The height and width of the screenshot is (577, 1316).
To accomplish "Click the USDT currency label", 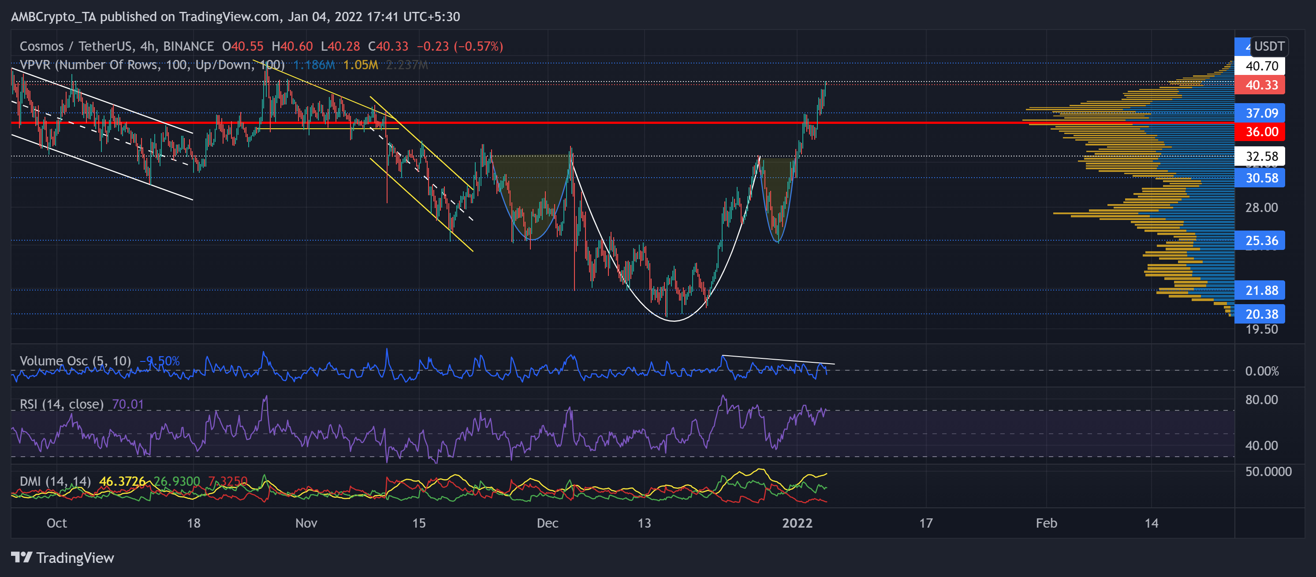I will tap(1268, 46).
